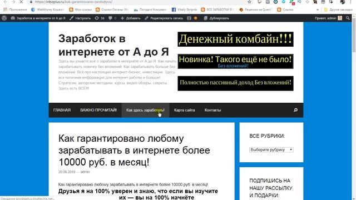Screen dimensions: 356x200
Task: Click the post title 'Как гарантировано любому зарабатывать'
Action: point(134,150)
